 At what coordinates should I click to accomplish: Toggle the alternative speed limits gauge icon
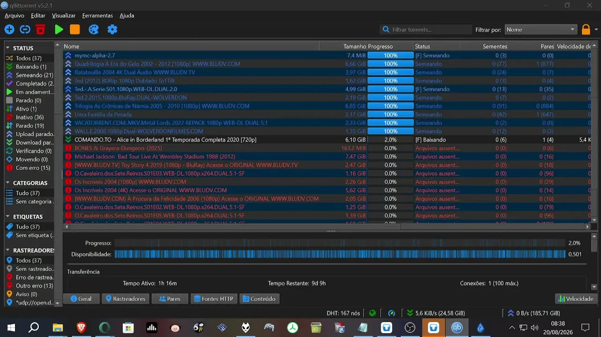pos(392,313)
